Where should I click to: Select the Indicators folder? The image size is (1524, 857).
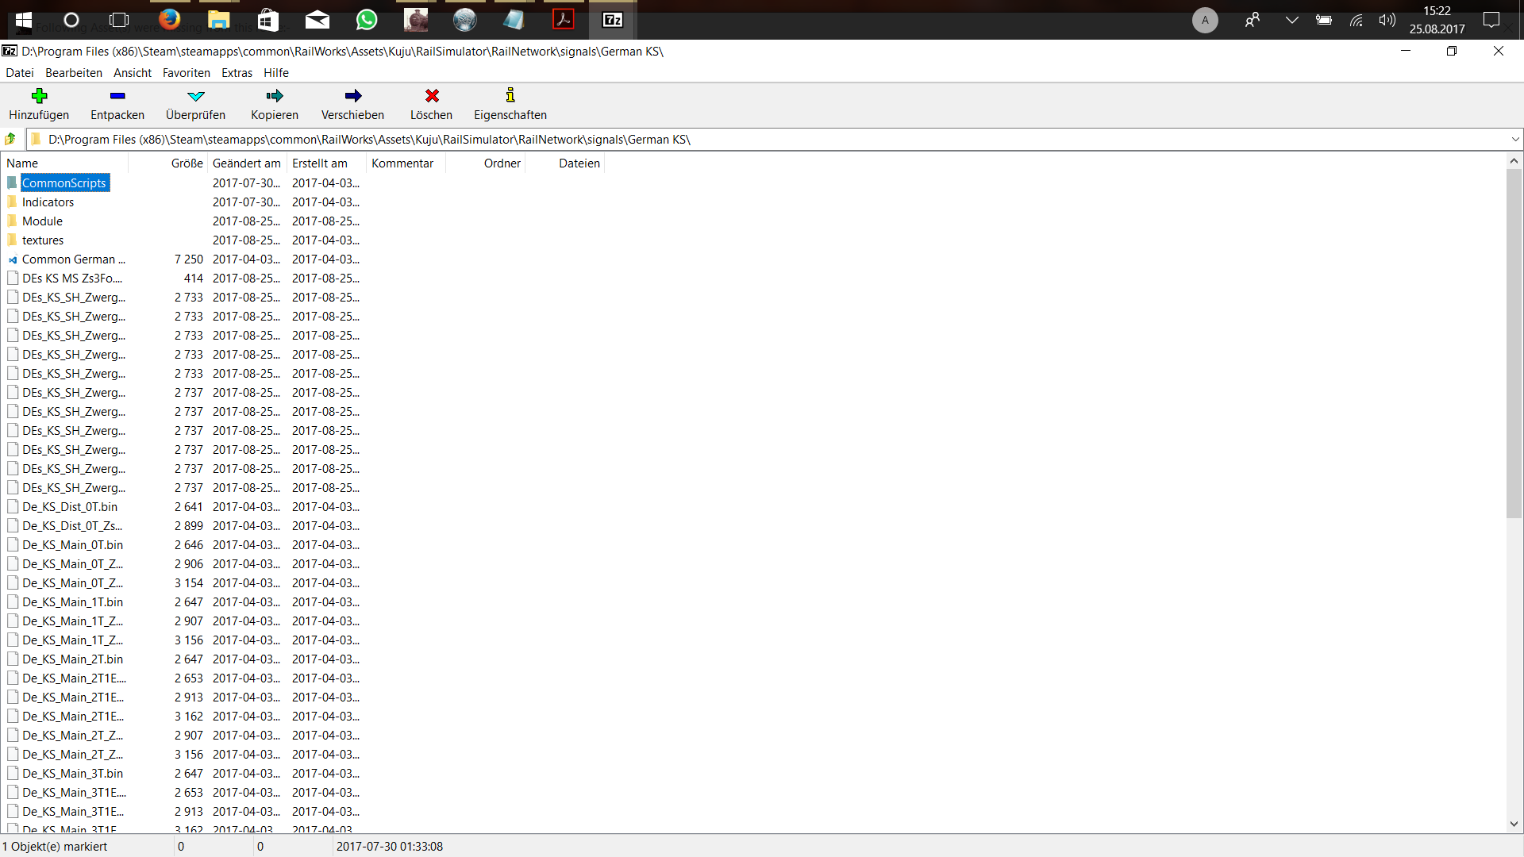(48, 202)
